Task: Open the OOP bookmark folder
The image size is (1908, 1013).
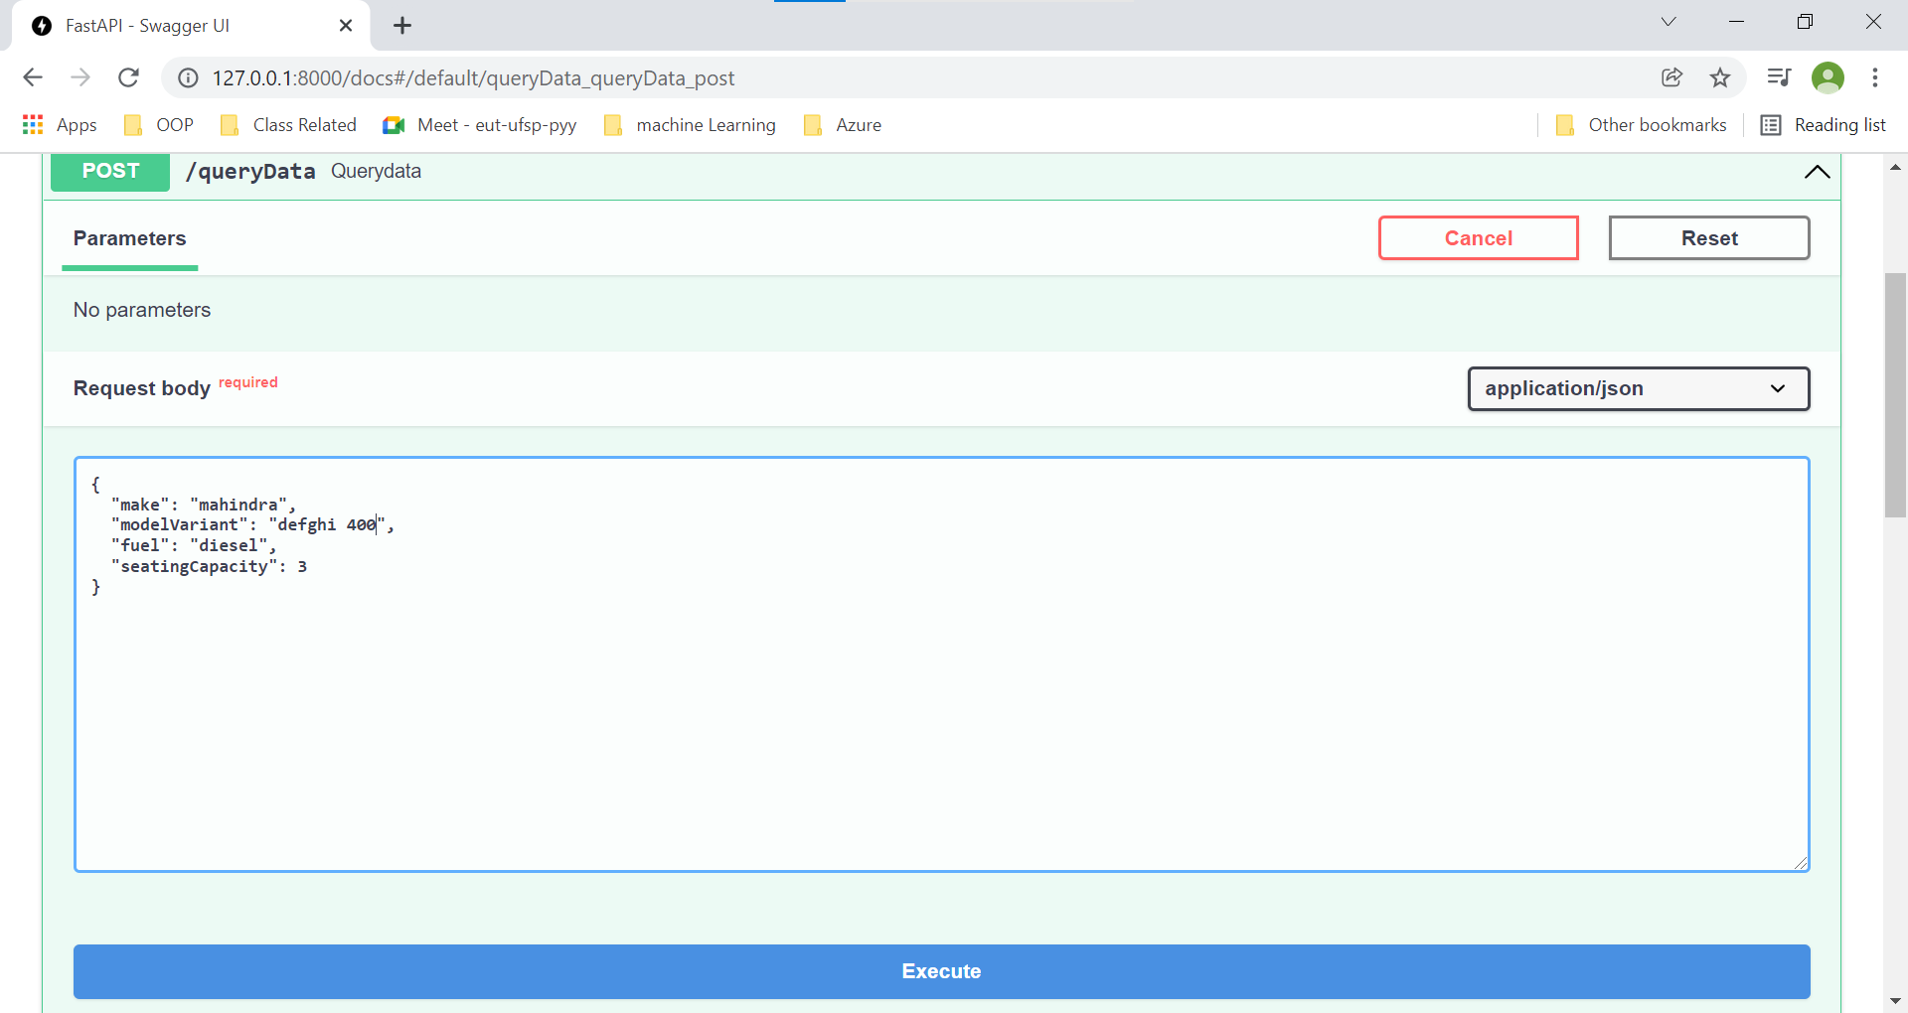Action: click(x=159, y=125)
